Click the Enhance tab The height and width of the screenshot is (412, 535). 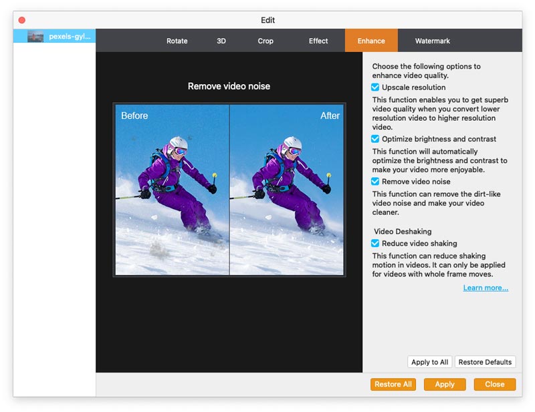point(371,41)
